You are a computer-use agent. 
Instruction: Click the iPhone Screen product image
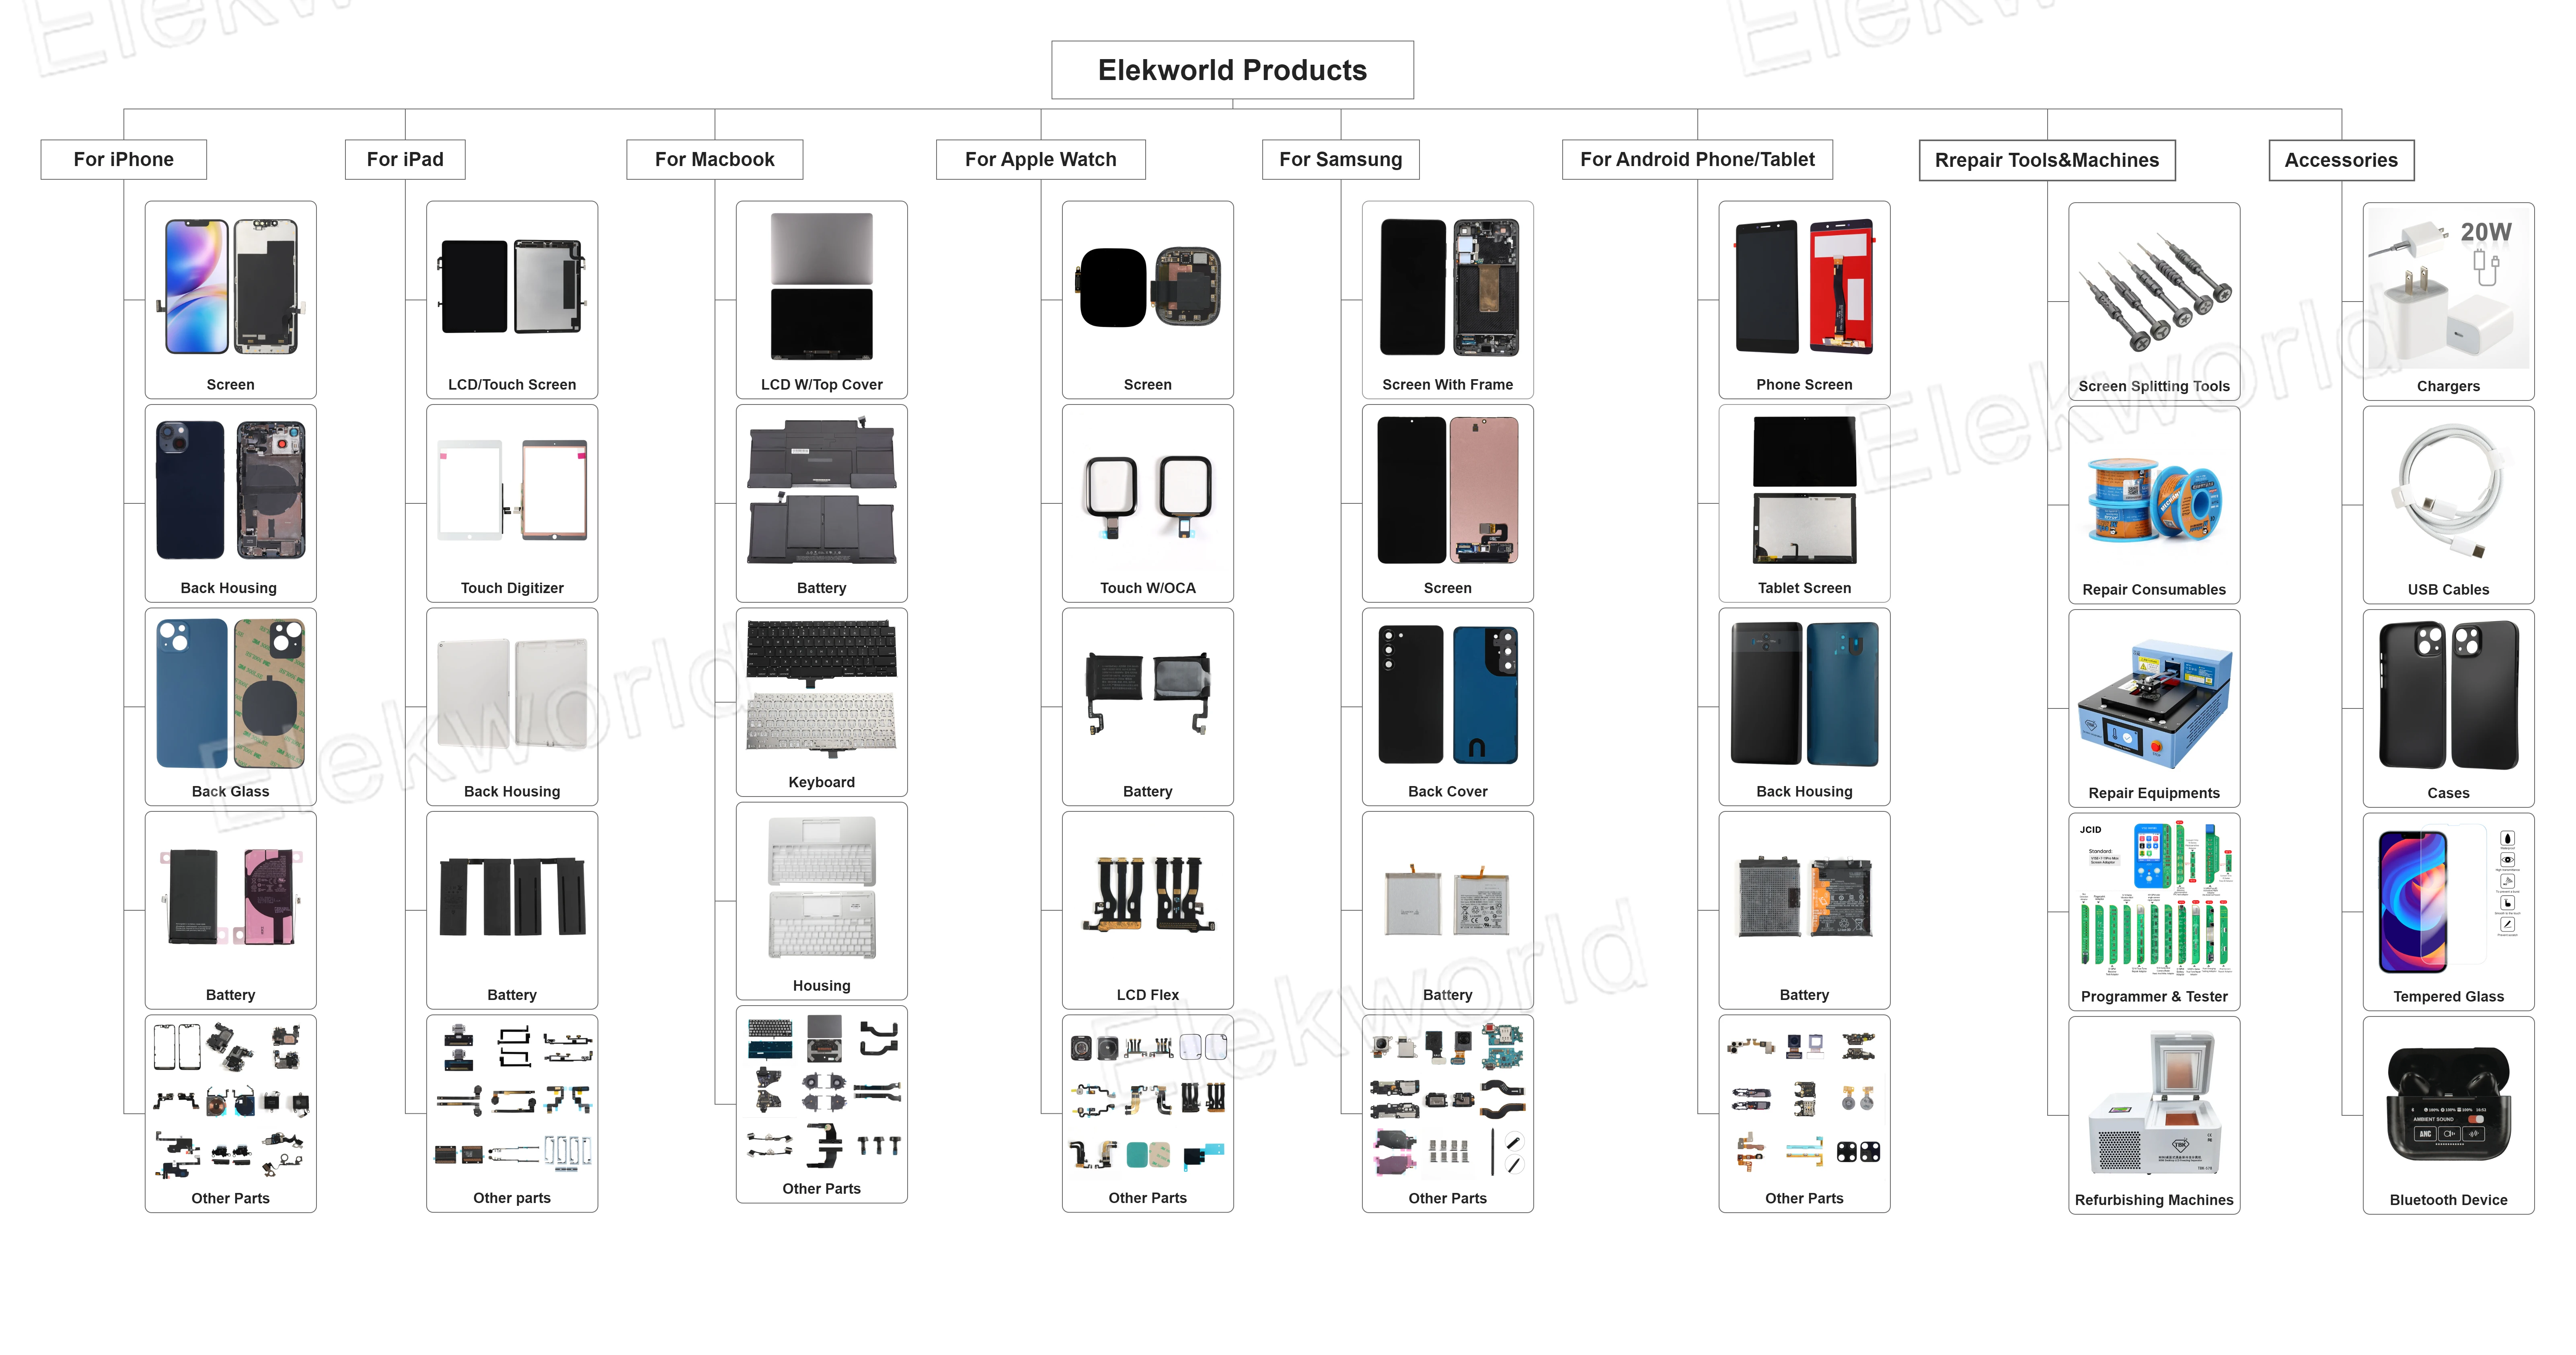pos(231,287)
